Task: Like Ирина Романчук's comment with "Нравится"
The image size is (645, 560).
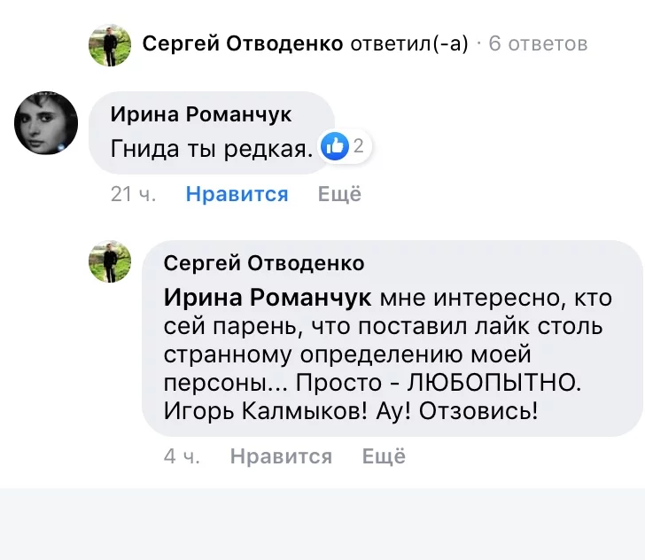Action: point(237,194)
